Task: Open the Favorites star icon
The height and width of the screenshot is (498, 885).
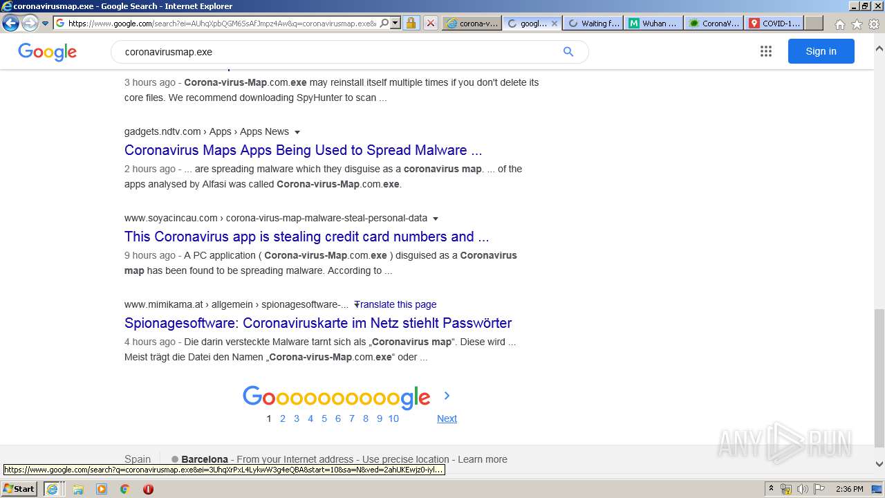Action: (x=857, y=24)
